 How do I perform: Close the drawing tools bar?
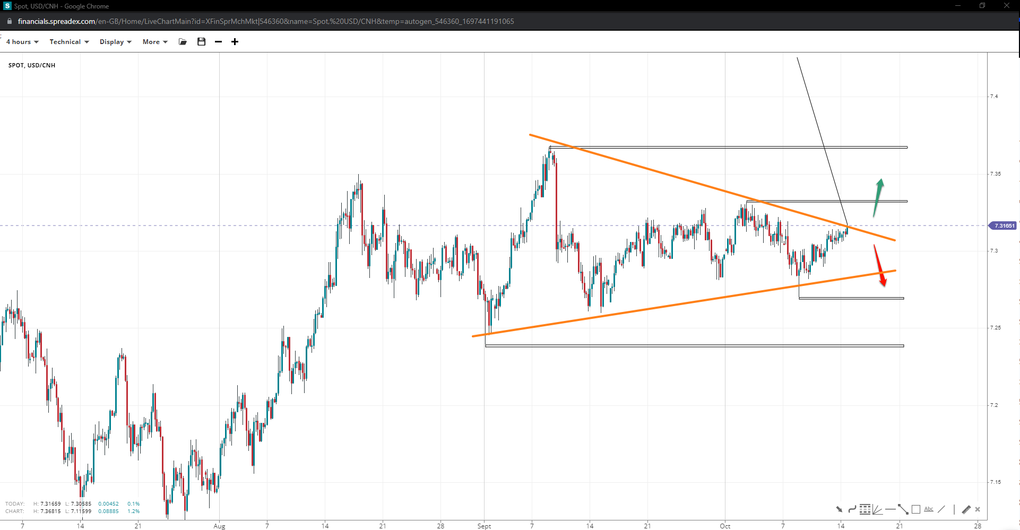pyautogui.click(x=978, y=509)
